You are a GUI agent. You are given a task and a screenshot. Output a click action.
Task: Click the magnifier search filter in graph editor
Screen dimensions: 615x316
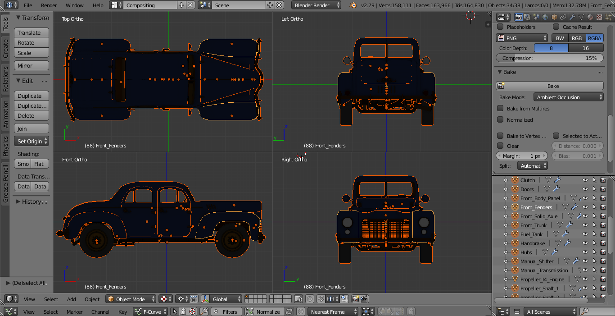click(204, 311)
